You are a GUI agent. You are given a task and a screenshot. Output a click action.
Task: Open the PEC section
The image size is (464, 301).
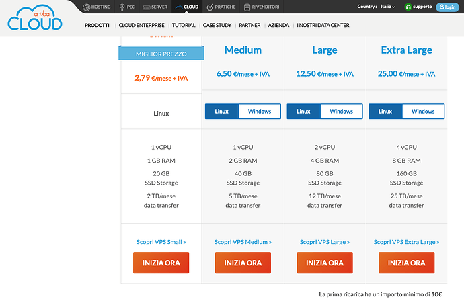[127, 7]
